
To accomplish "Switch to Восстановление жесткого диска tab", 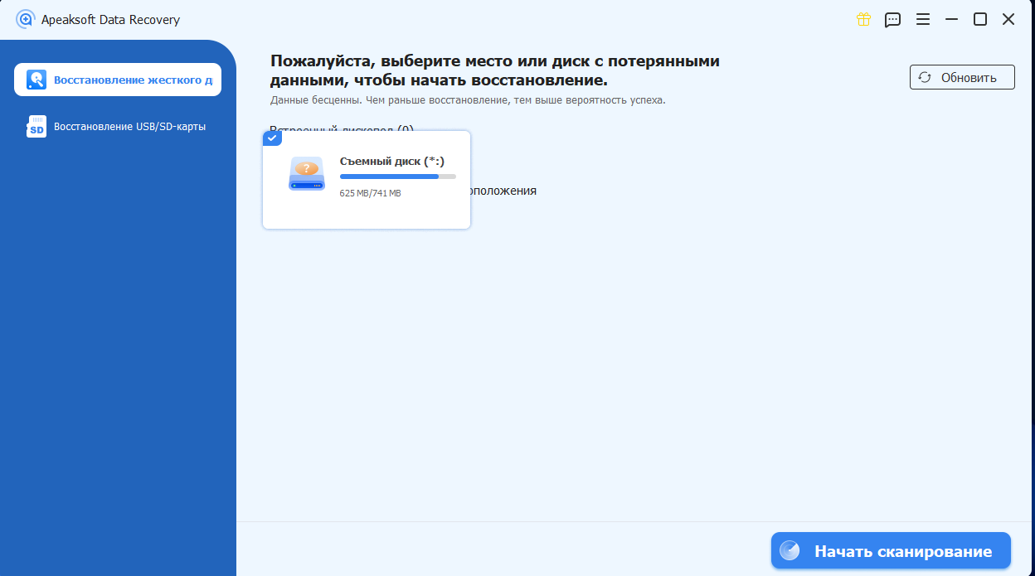I will click(x=117, y=79).
